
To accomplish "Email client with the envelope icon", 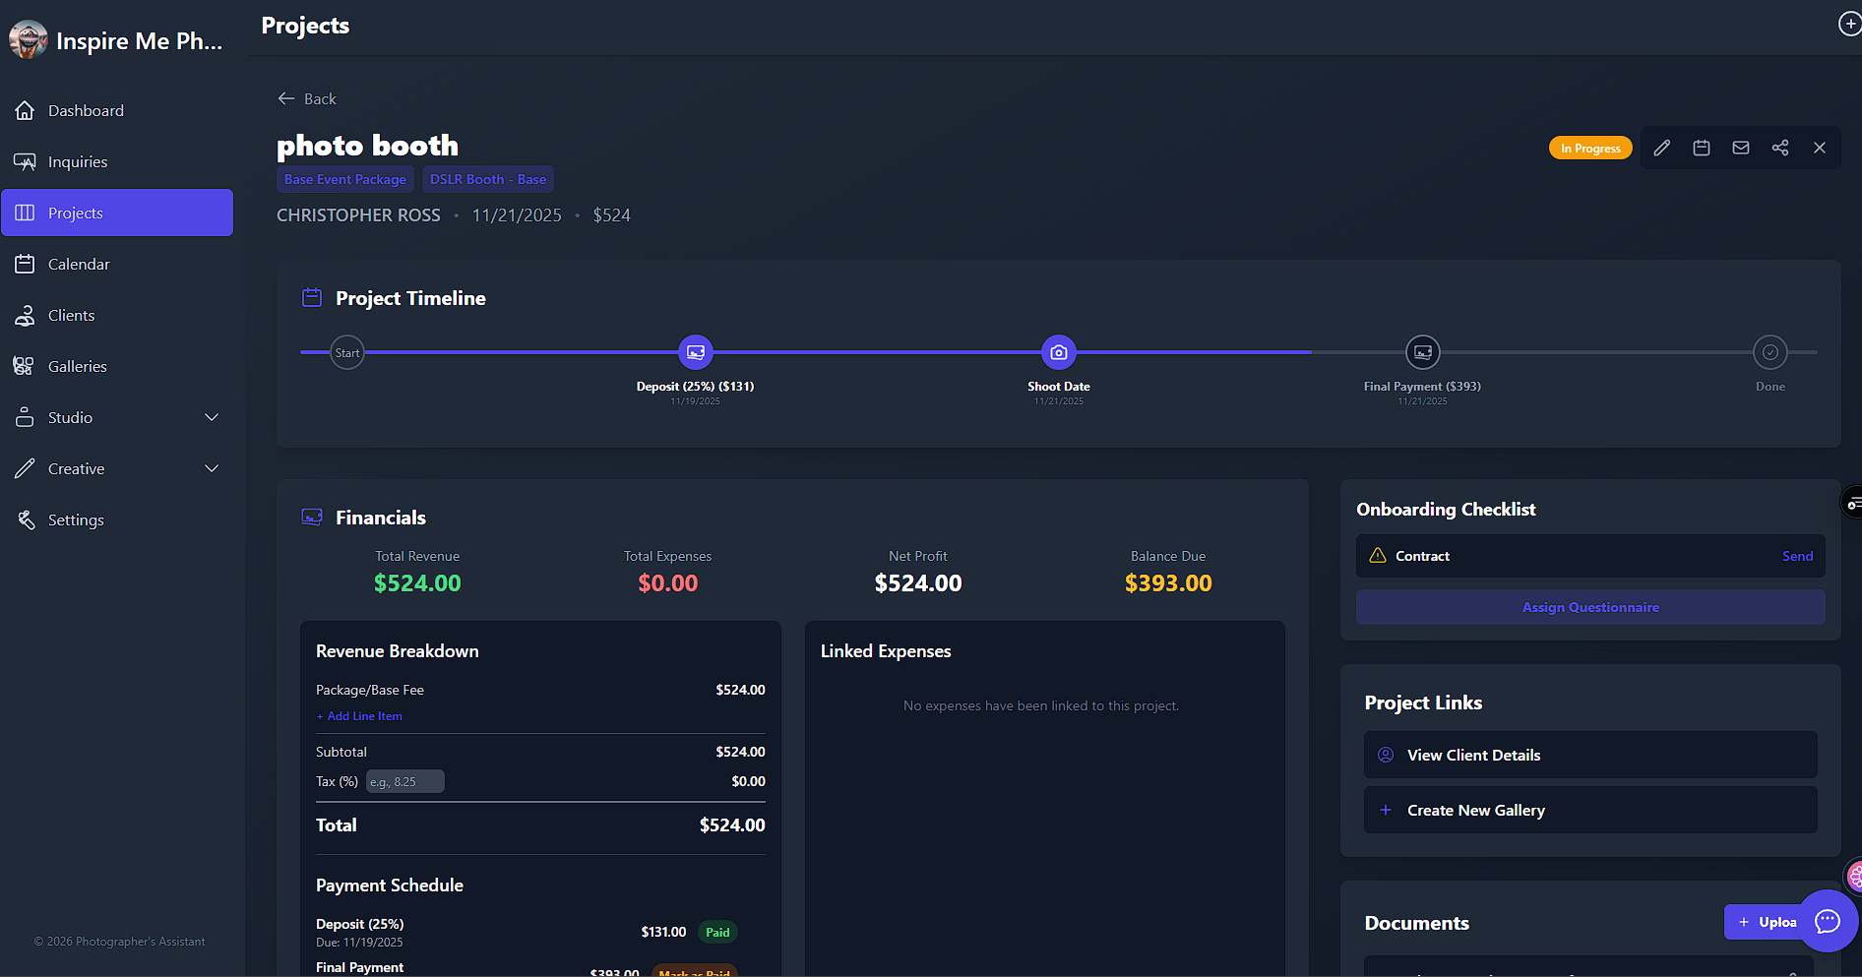I will point(1741,148).
